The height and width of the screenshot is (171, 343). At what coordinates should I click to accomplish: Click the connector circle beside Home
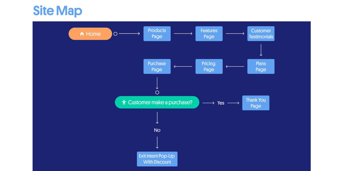pyautogui.click(x=115, y=34)
